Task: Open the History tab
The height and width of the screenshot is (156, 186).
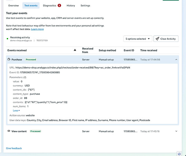Action: click(x=71, y=6)
